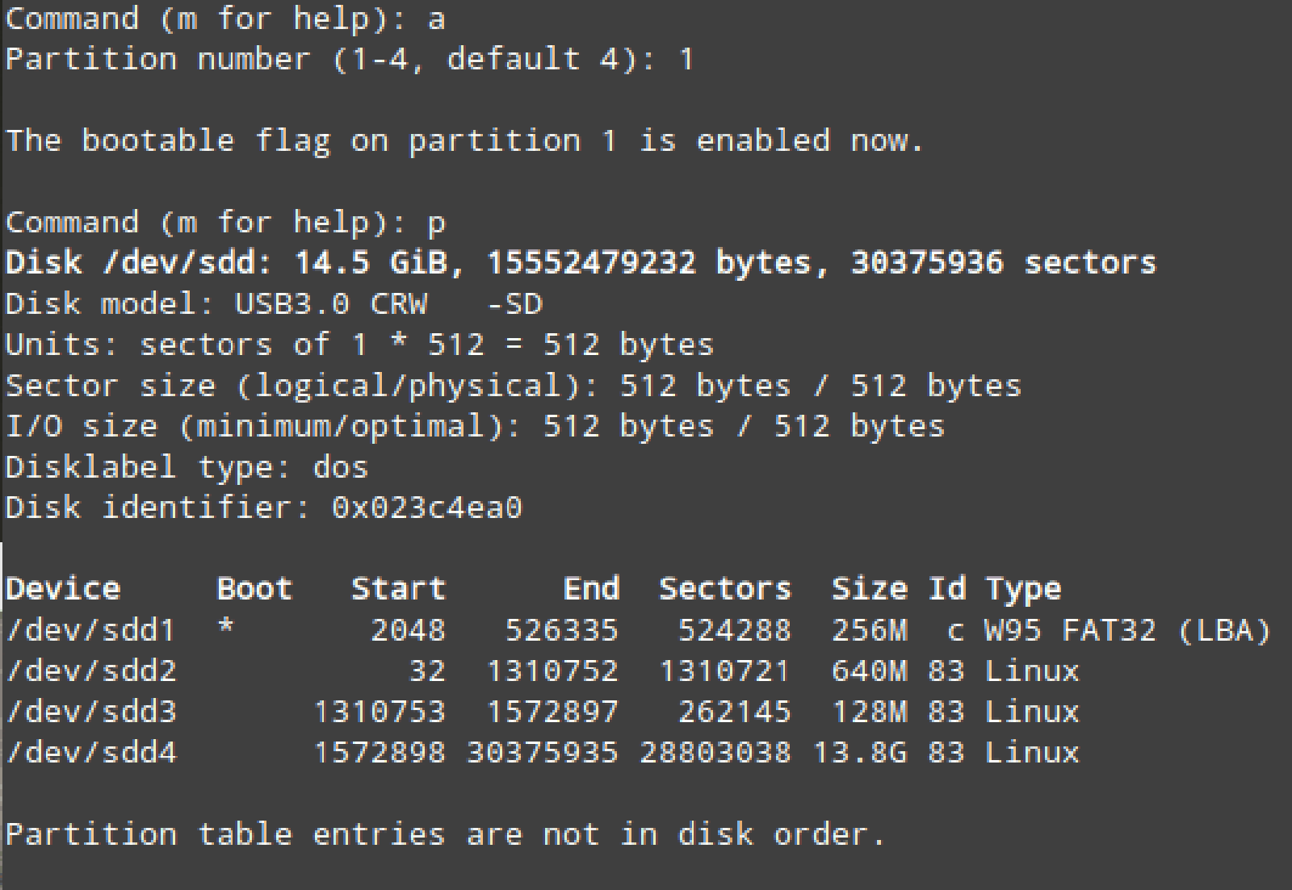Click the Boot column header
Screen dimensions: 1292x890
point(254,589)
